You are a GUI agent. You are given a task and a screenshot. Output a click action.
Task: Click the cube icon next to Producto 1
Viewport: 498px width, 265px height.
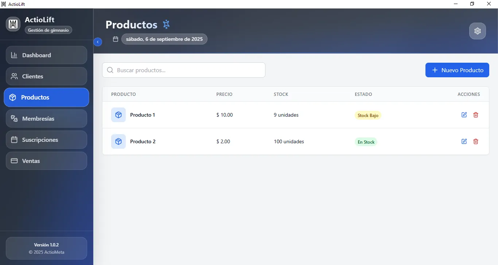(118, 114)
